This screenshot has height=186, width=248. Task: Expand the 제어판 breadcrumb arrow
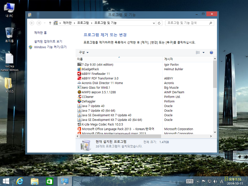coord(74,23)
